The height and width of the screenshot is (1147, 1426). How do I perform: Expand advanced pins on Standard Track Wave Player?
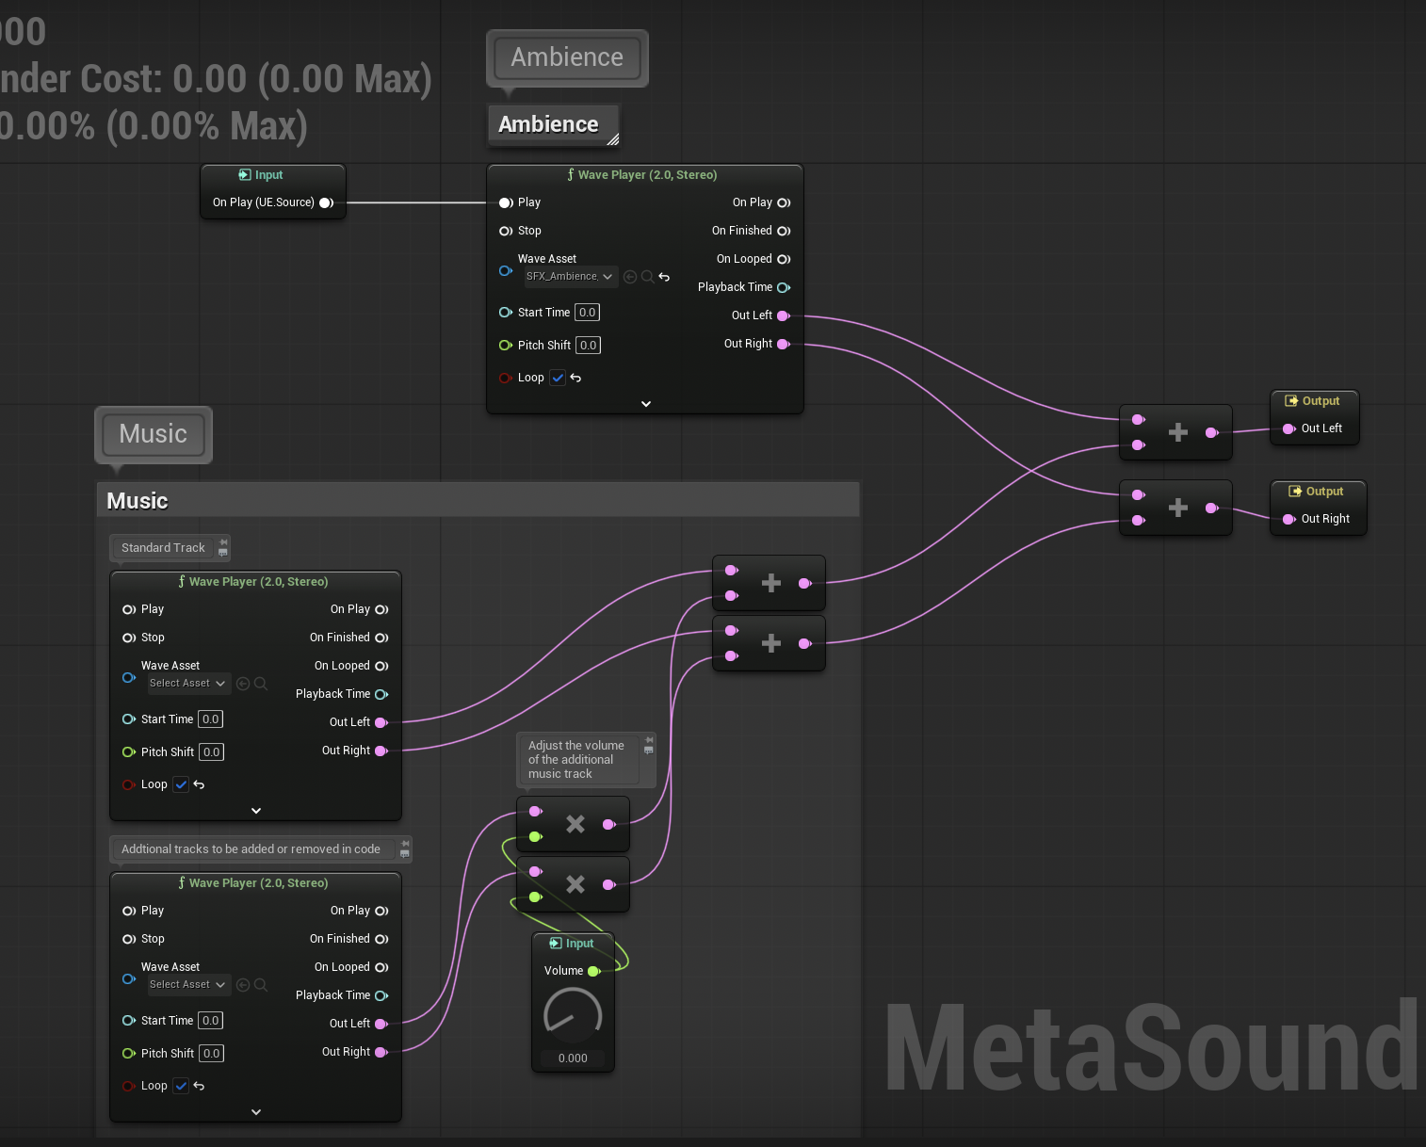(x=256, y=811)
